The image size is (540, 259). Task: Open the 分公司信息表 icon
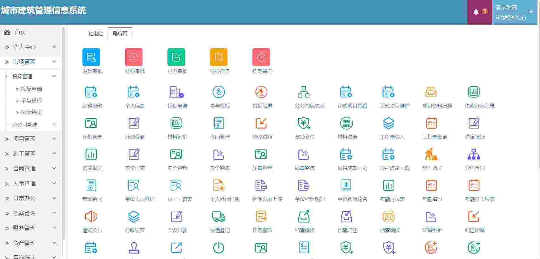pos(303,92)
